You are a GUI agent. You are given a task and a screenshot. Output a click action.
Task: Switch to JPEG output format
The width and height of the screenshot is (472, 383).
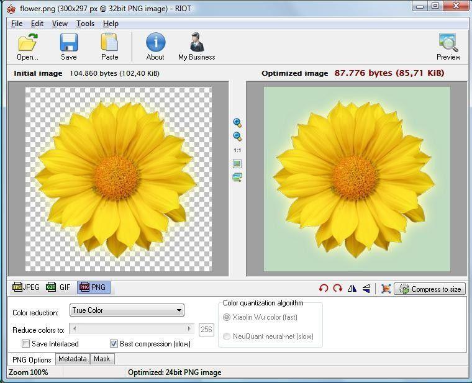pos(26,287)
